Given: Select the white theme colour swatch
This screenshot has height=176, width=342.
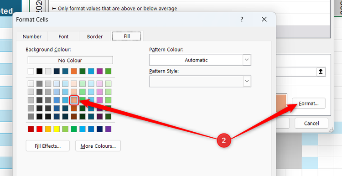Looking at the screenshot, I should pyautogui.click(x=31, y=71).
